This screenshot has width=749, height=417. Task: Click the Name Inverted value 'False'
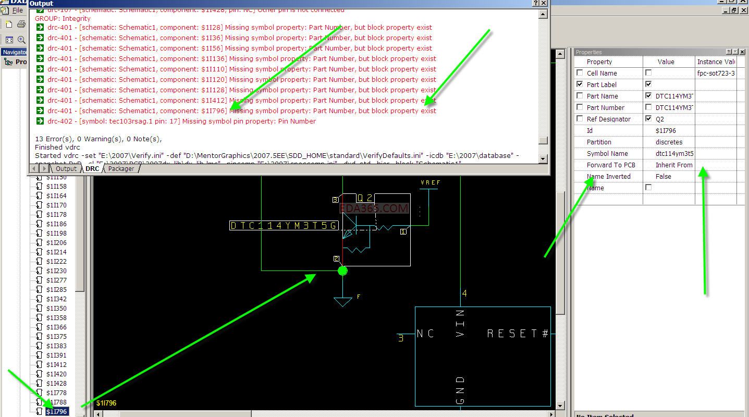coord(664,176)
